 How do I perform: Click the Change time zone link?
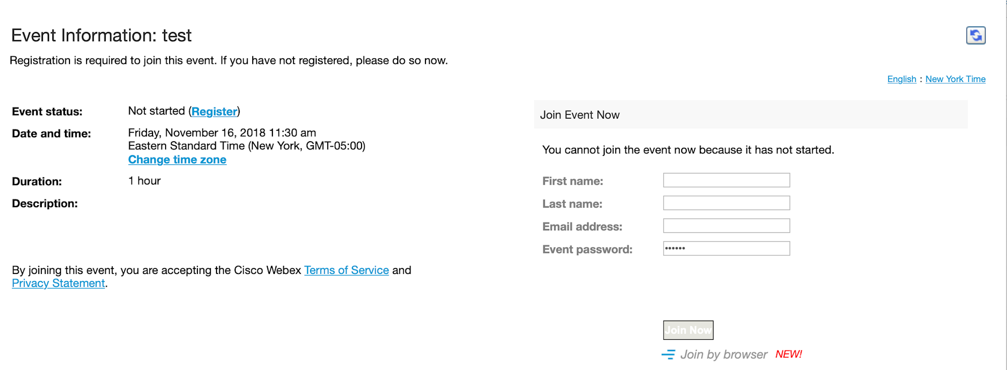tap(177, 160)
